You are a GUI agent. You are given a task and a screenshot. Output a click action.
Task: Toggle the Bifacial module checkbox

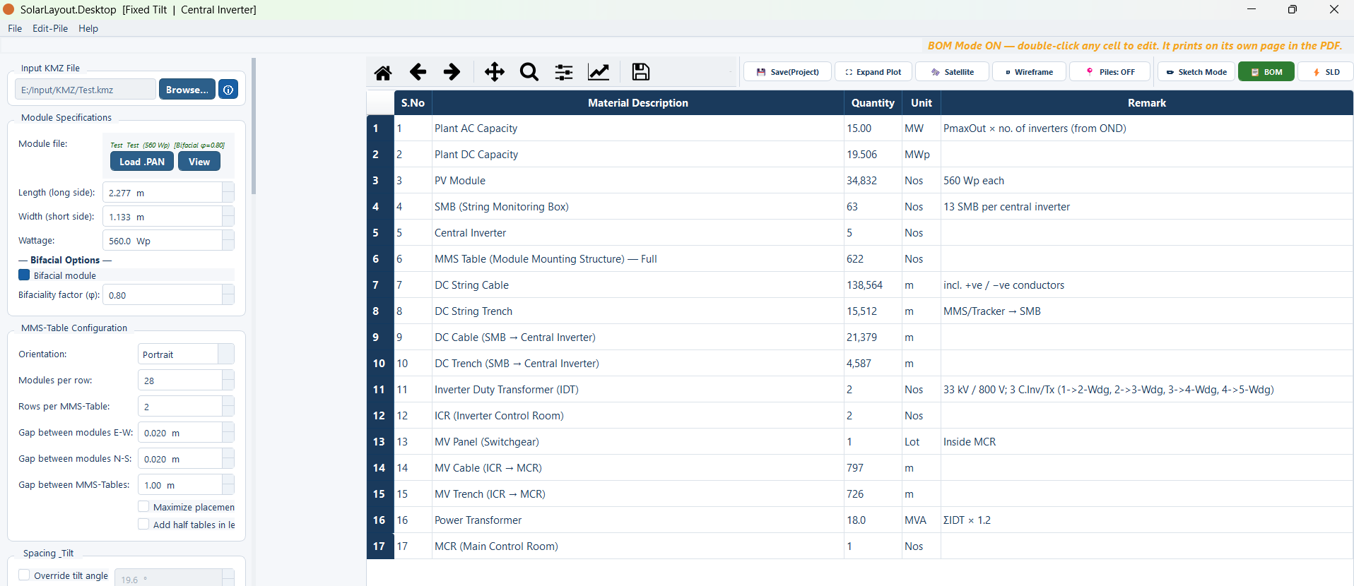24,275
